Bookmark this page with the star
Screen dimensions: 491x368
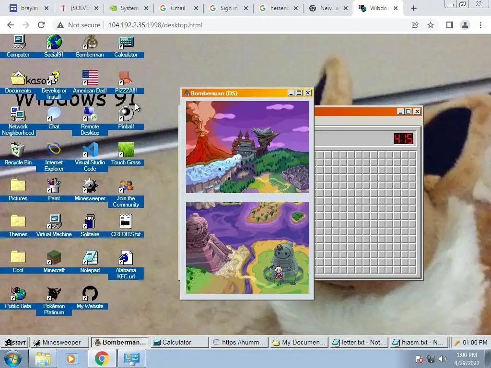tap(431, 25)
